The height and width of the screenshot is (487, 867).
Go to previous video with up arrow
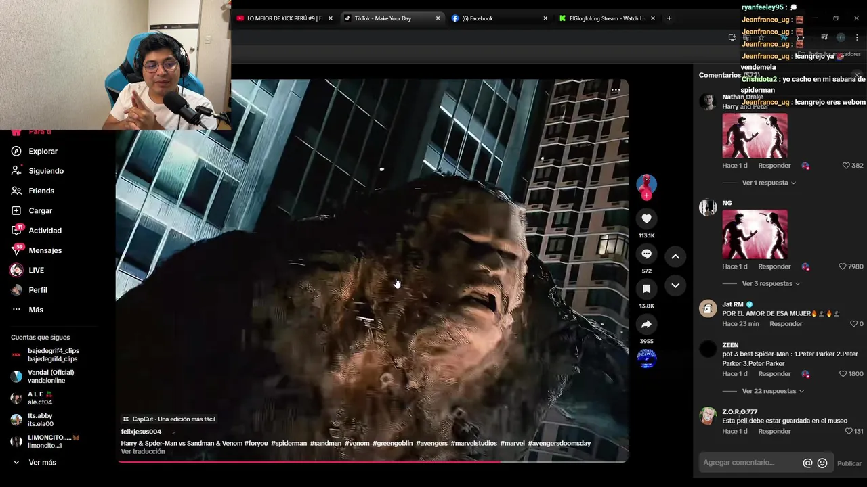pos(675,256)
